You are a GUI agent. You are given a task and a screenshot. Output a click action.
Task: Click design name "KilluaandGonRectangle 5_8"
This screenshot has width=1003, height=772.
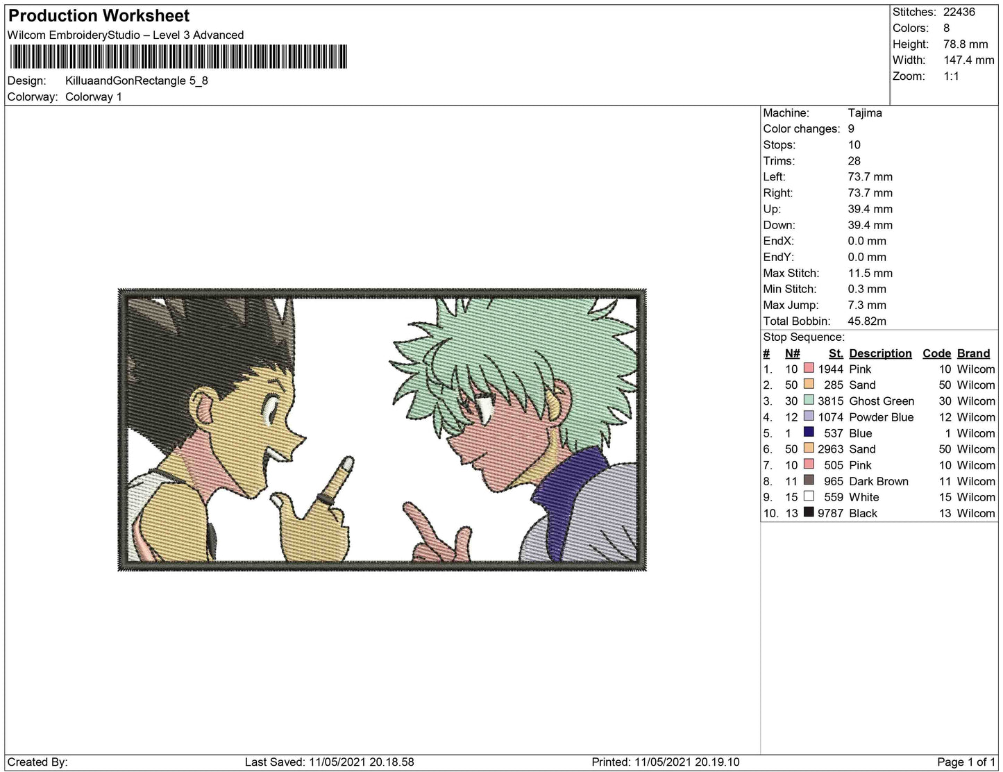point(137,81)
